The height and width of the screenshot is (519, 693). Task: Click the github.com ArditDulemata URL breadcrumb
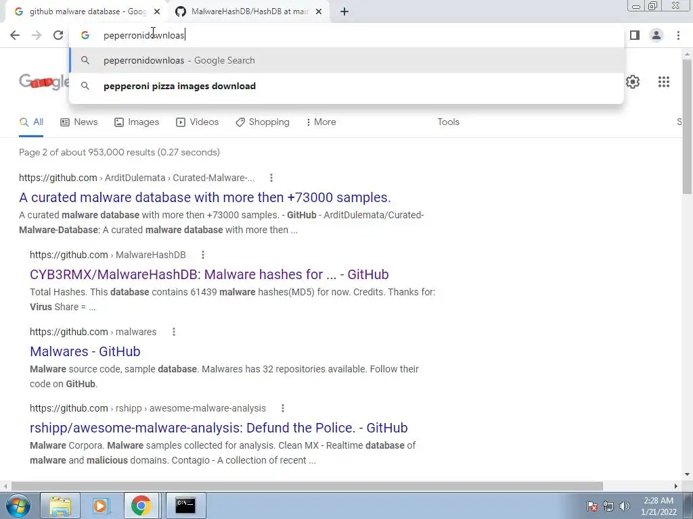(x=137, y=178)
